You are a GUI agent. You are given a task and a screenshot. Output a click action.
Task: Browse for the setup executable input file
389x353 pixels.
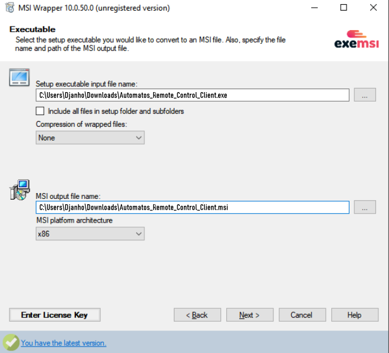tap(365, 95)
